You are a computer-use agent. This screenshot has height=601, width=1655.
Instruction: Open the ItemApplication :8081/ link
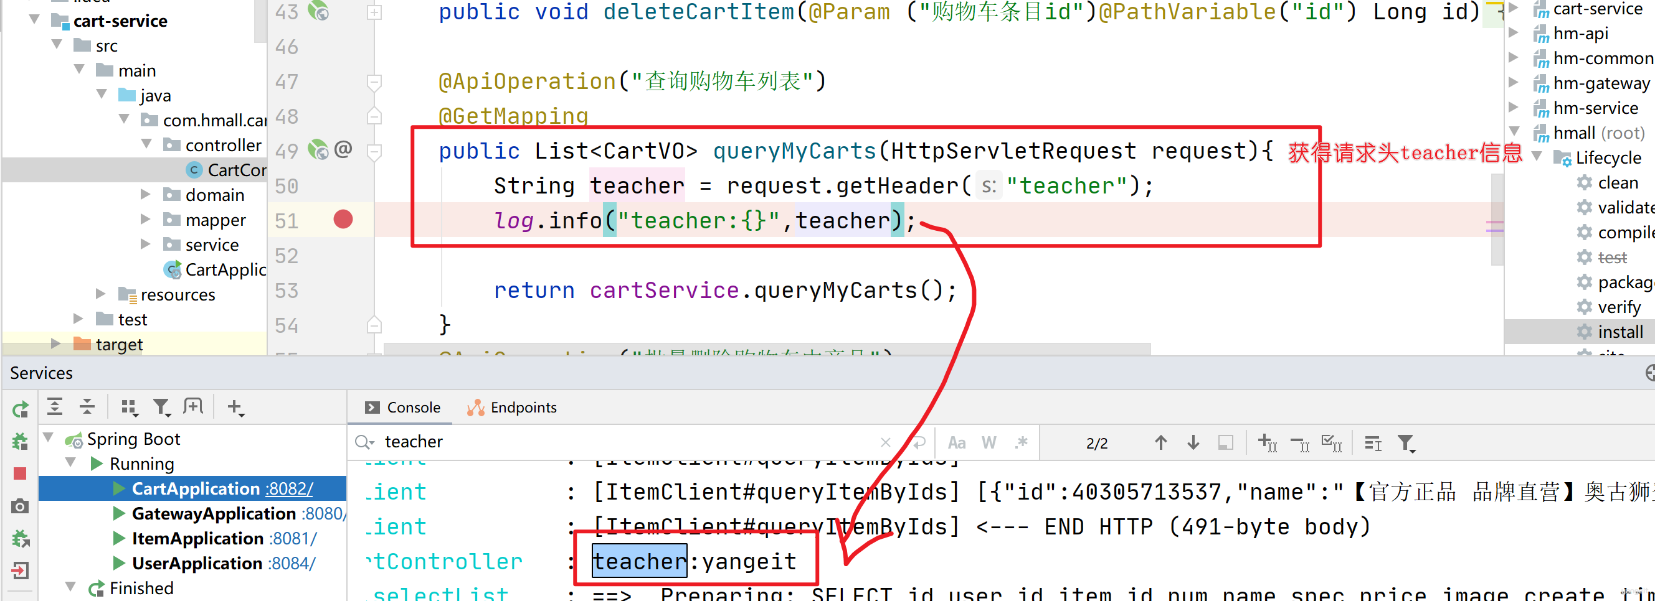click(x=293, y=538)
